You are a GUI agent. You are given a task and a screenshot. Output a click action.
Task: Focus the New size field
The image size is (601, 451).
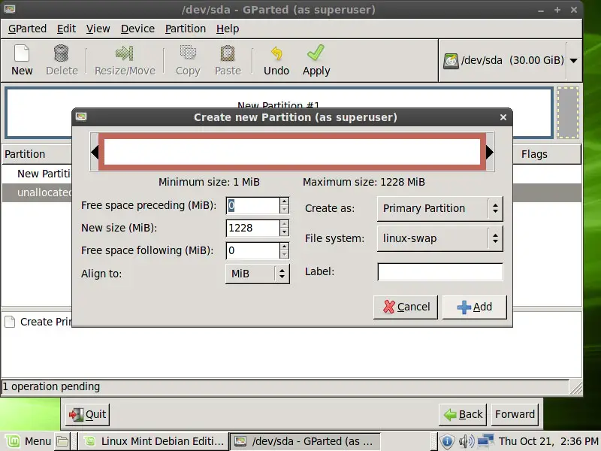(253, 229)
